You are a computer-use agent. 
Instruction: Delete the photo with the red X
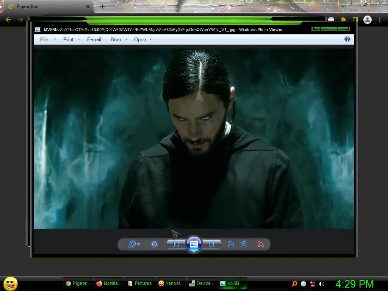click(261, 244)
